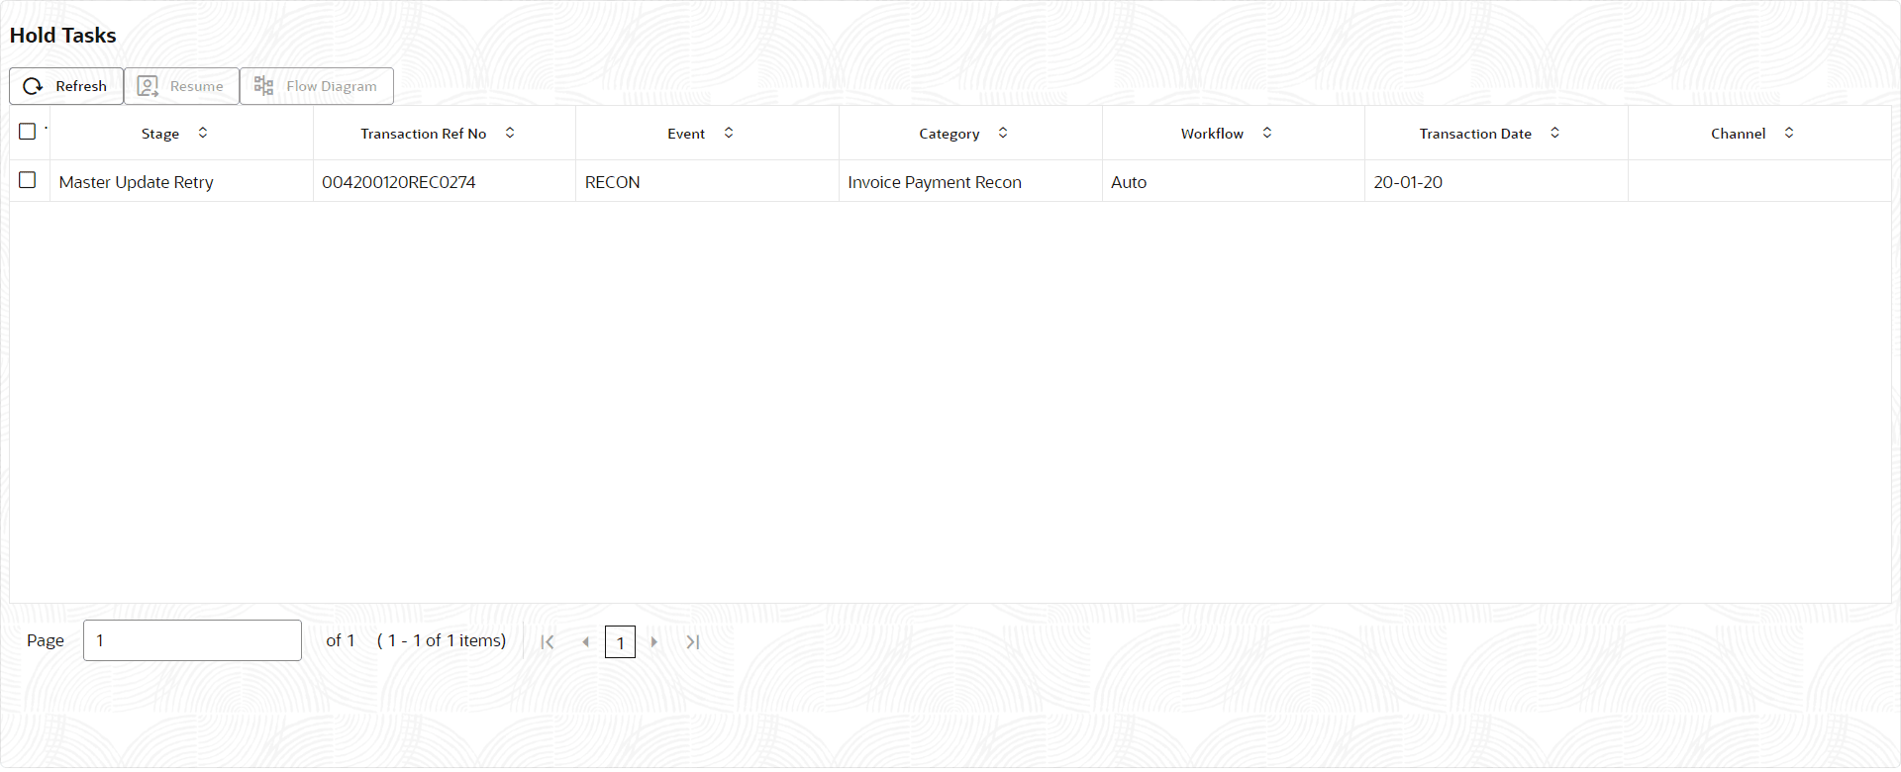The image size is (1901, 772).
Task: Sort by the Stage column arrows
Action: 203,133
